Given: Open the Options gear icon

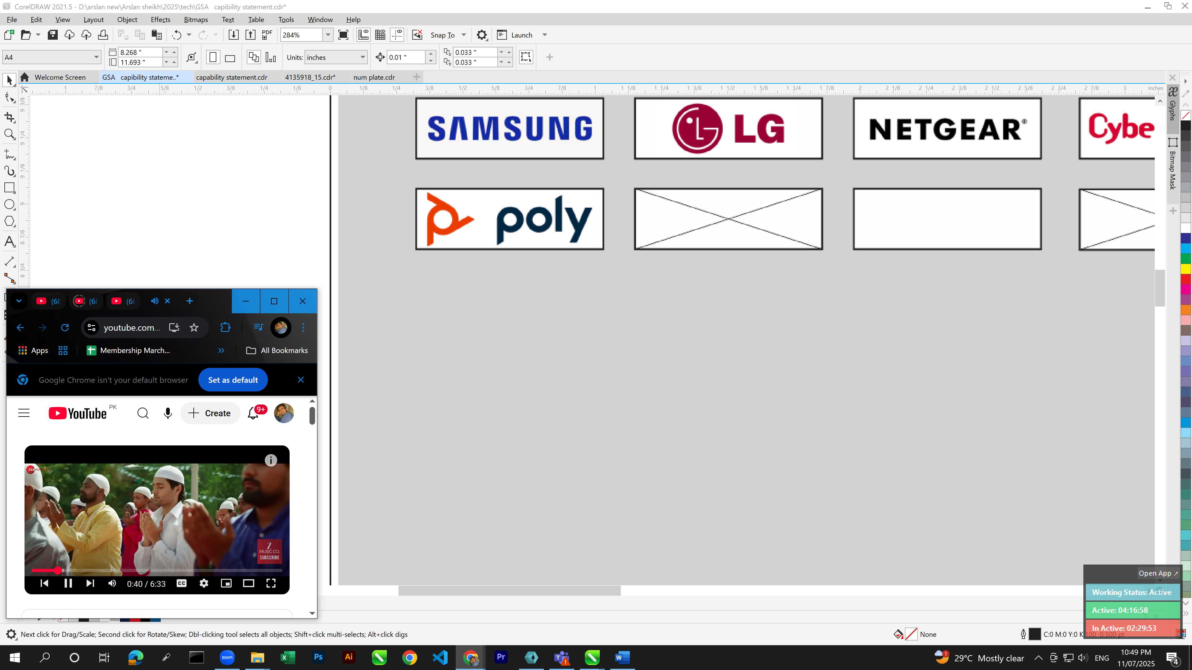Looking at the screenshot, I should [482, 35].
